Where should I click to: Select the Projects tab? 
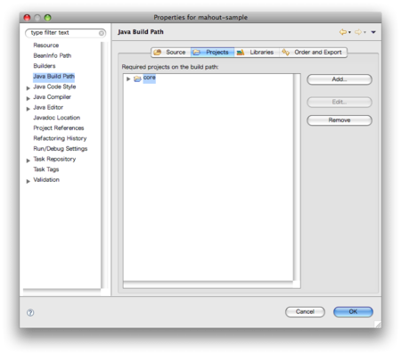[x=212, y=53]
